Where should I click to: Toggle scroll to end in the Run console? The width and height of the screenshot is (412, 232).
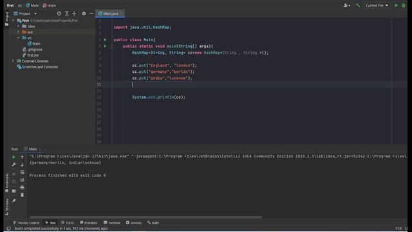[x=22, y=180]
